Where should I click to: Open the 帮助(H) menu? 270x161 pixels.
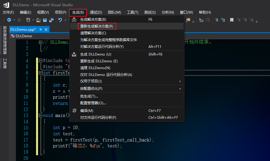(x=205, y=12)
